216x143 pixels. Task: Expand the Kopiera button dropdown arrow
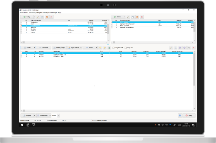click(35, 116)
